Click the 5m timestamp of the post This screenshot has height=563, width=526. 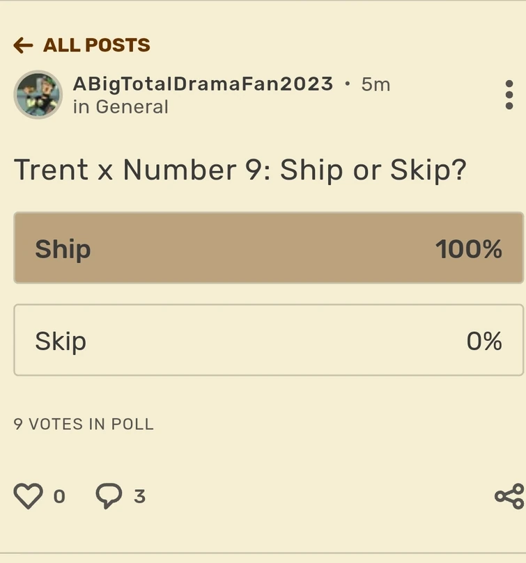(x=374, y=84)
